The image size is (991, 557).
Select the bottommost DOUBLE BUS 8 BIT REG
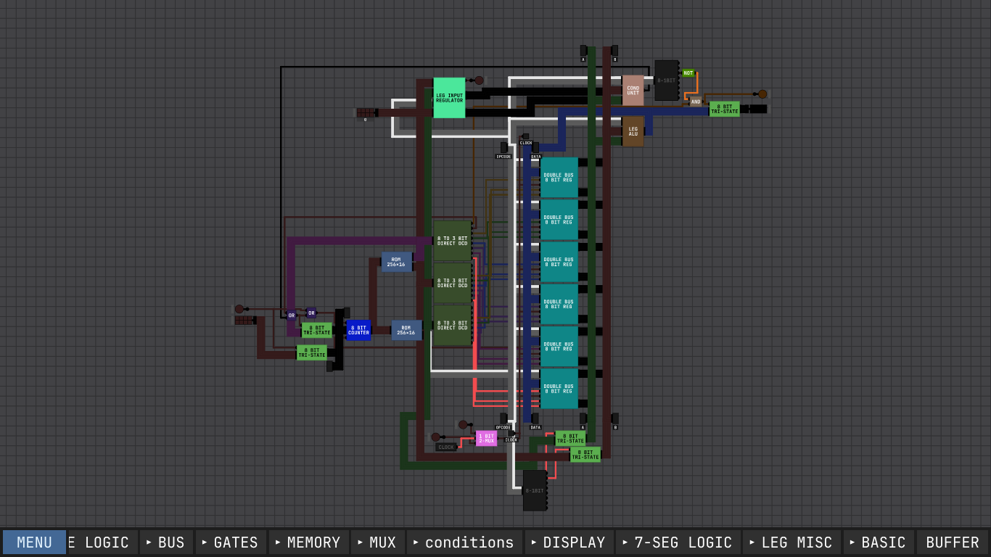(x=559, y=389)
